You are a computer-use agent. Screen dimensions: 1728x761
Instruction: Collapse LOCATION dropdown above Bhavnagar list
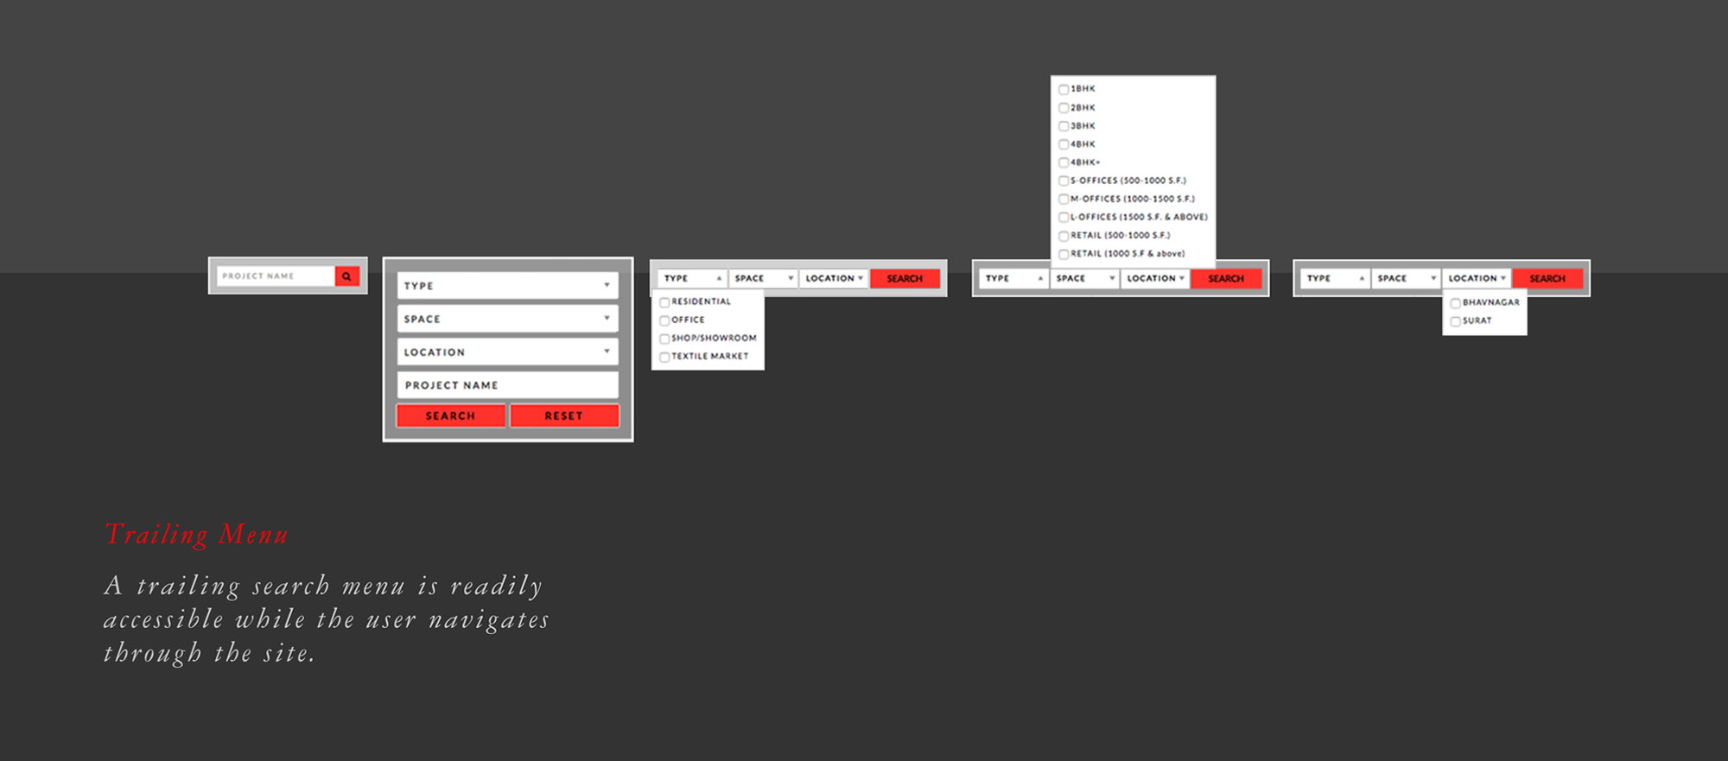1477,278
